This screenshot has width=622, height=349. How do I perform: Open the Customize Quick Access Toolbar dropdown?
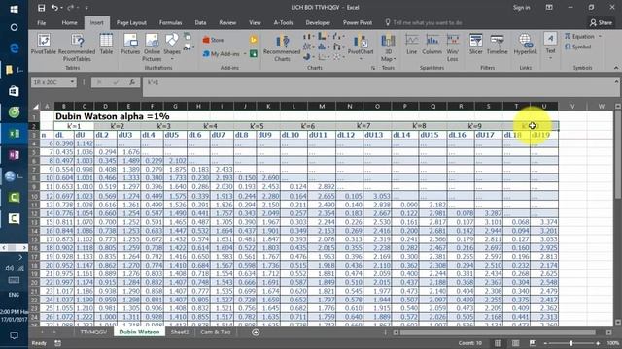[86, 8]
